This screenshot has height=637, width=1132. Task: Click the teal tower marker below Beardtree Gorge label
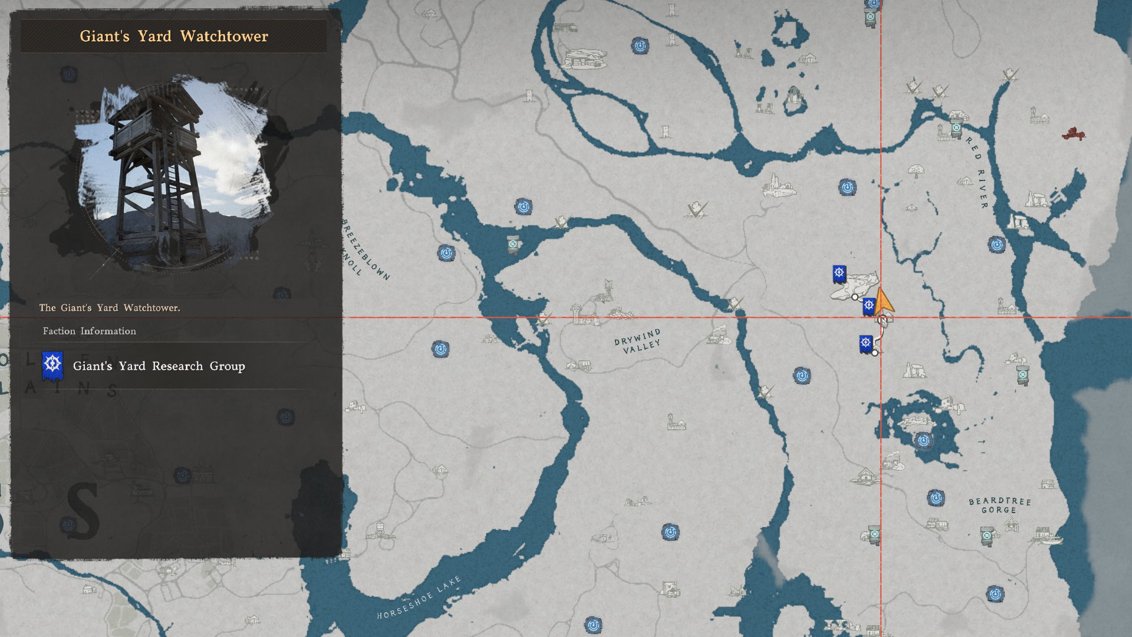(987, 536)
